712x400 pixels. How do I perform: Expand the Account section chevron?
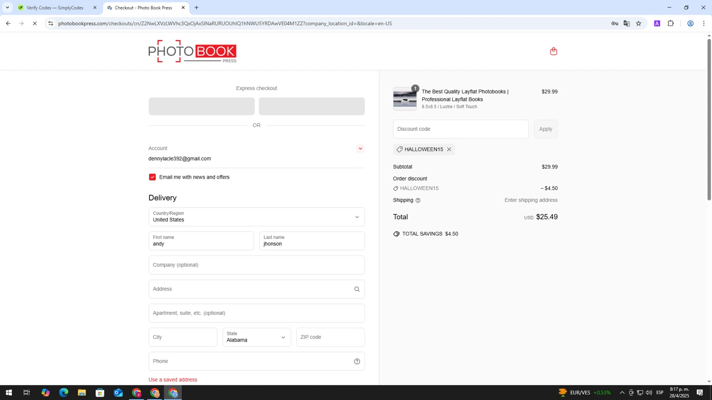pos(360,149)
